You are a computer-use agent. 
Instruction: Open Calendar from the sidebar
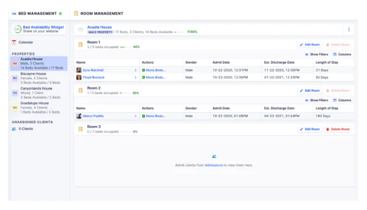point(26,42)
